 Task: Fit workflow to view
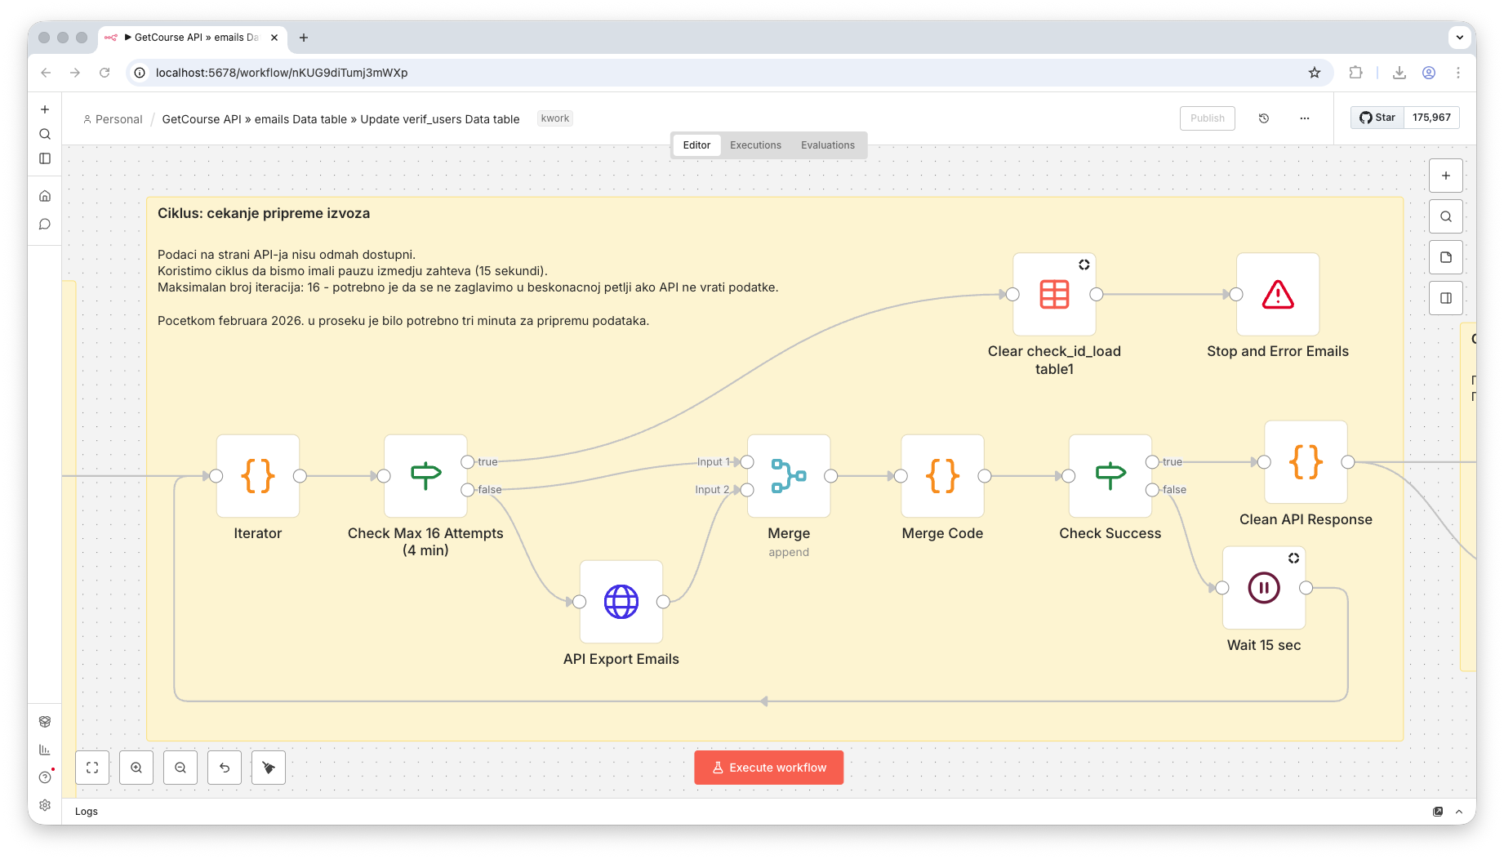click(x=92, y=768)
